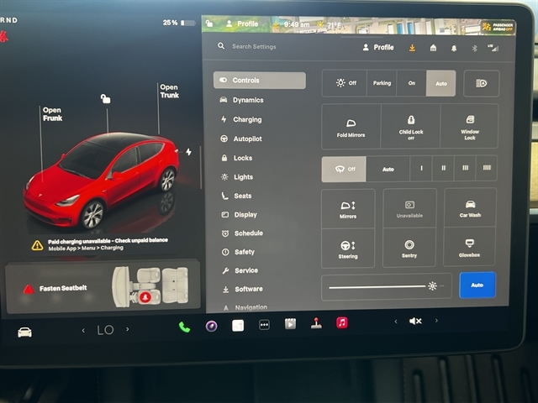This screenshot has height=403, width=538.
Task: Tap Car Wash mode button
Action: (470, 208)
